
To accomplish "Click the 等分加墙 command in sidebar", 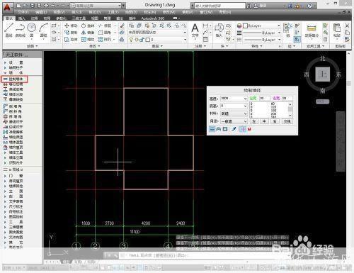I will pos(13,84).
